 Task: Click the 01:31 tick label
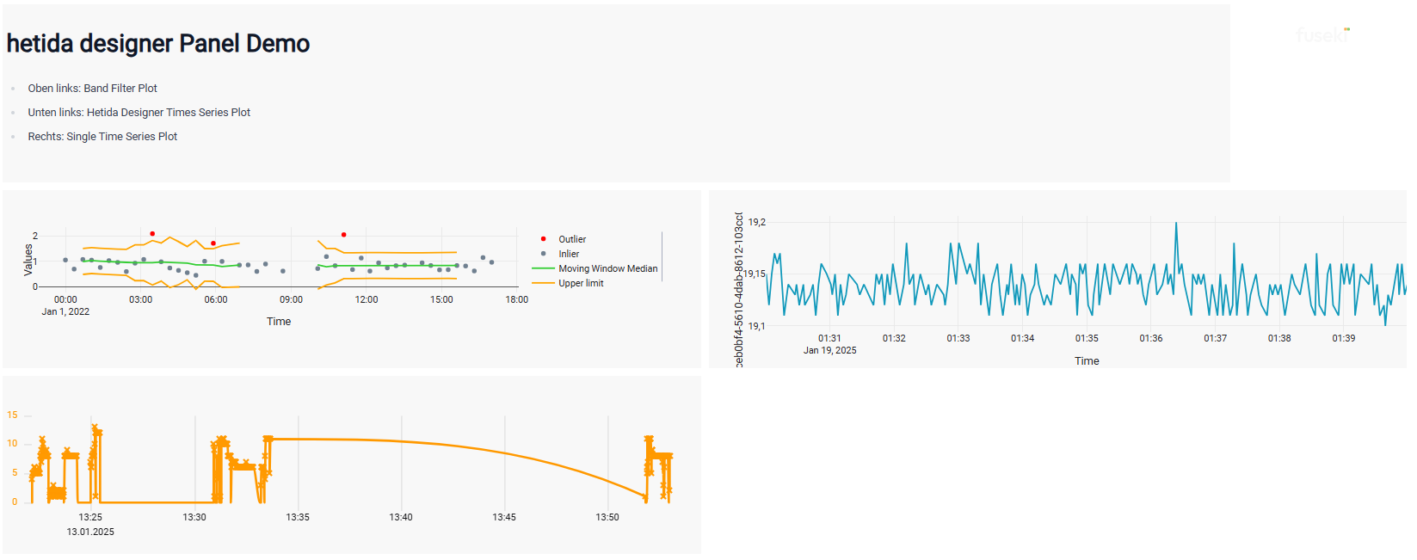point(830,339)
